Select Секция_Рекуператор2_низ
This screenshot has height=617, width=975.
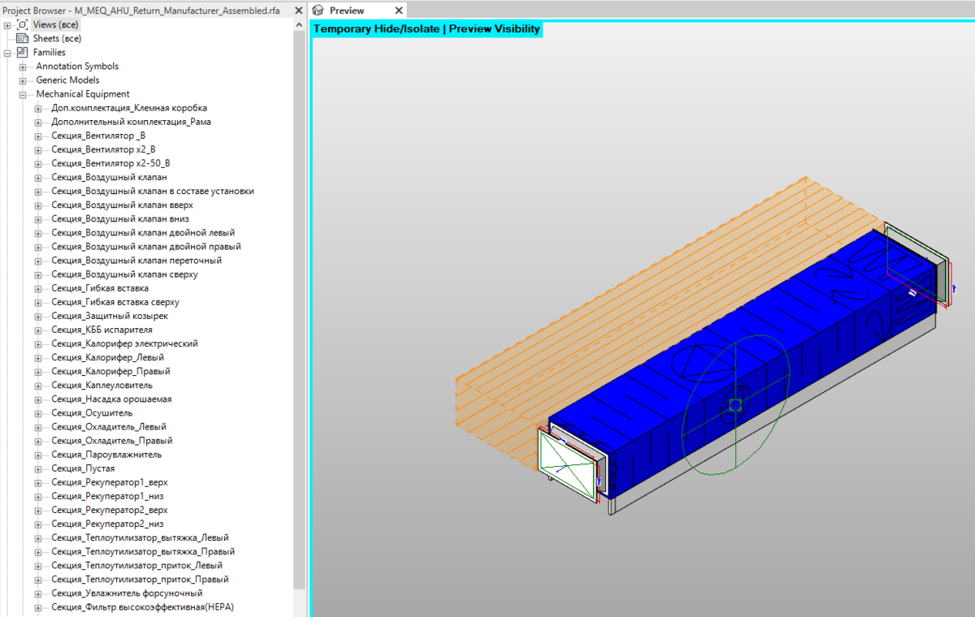107,524
